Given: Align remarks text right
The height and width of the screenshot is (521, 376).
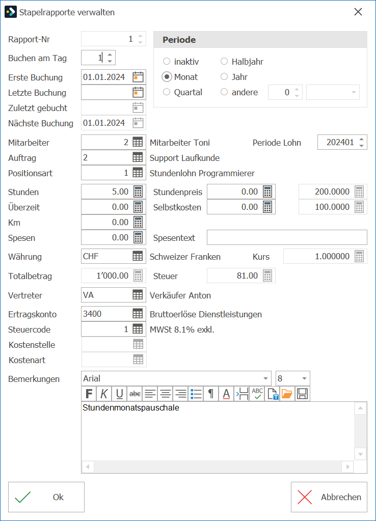Looking at the screenshot, I should click(180, 394).
